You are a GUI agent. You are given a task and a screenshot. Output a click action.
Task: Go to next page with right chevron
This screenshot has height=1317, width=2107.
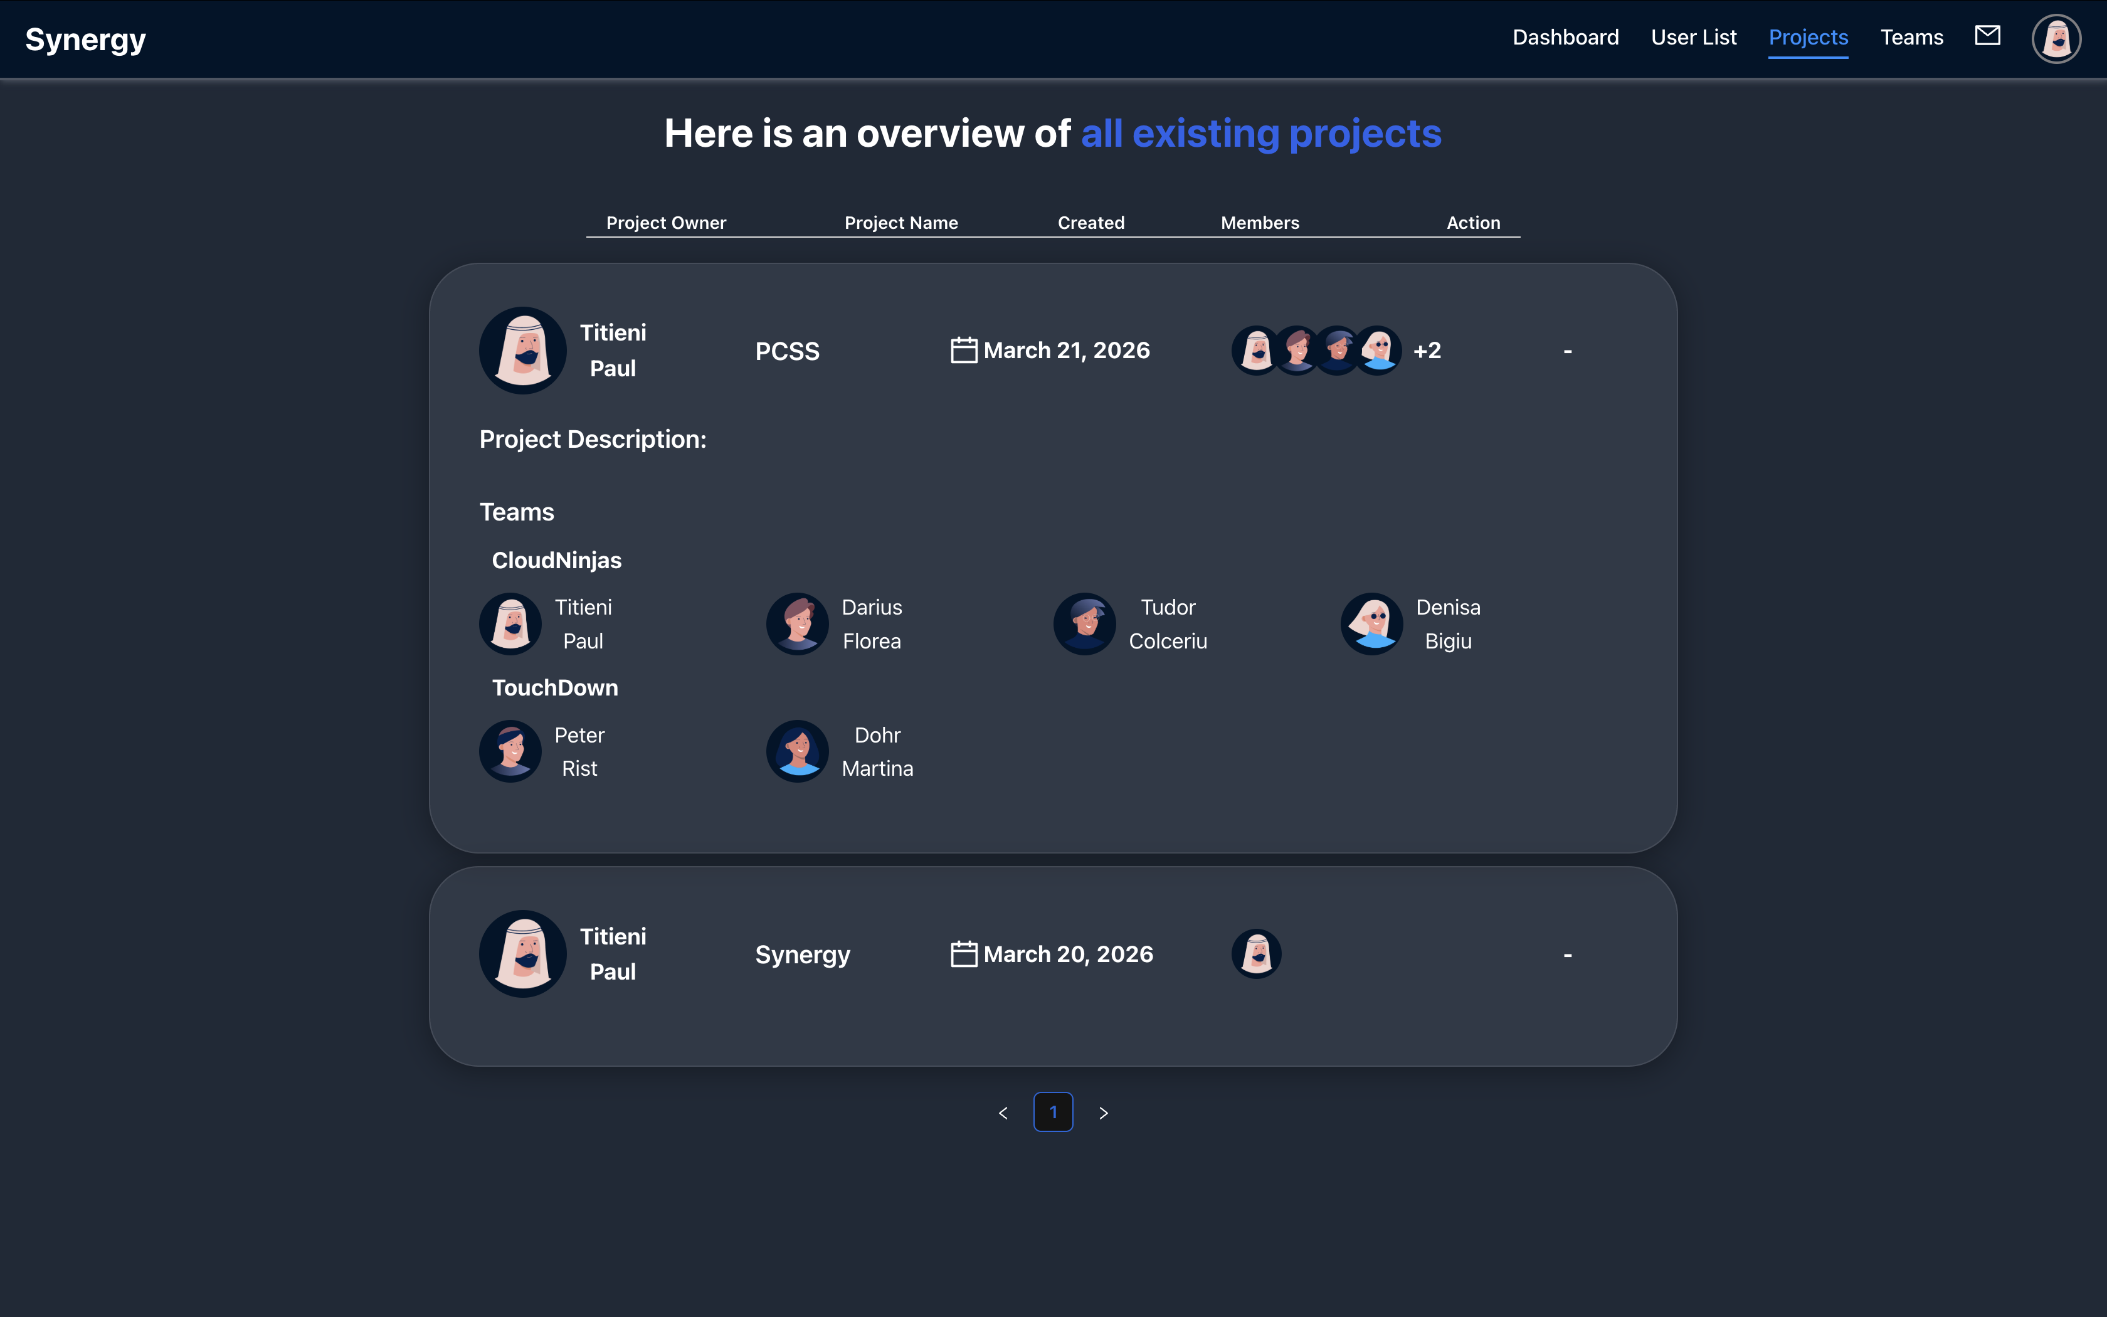1104,1113
